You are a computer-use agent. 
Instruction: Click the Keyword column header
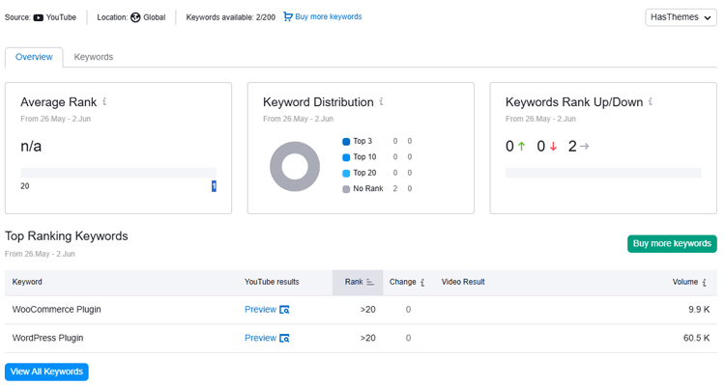[27, 282]
